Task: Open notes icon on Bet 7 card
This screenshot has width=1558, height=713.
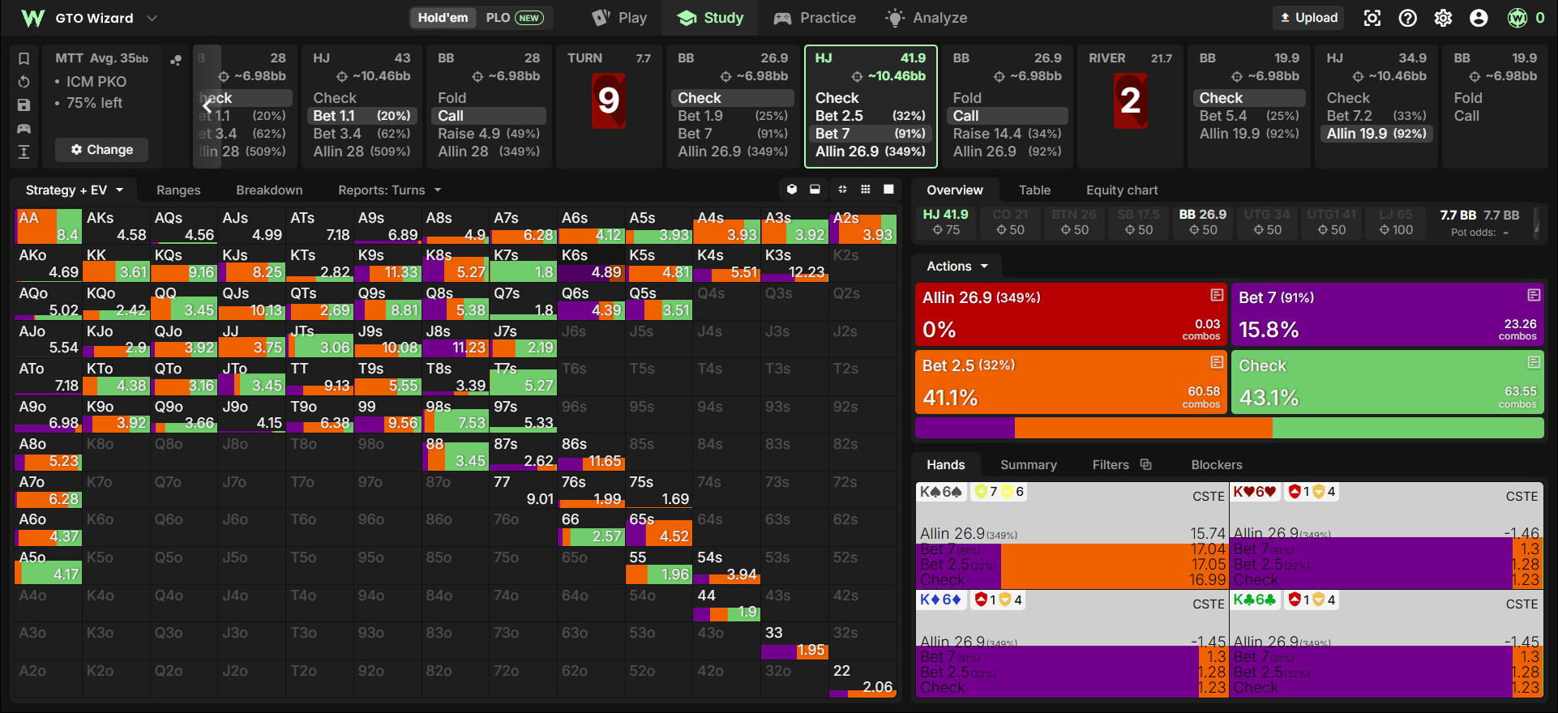Action: point(1534,295)
